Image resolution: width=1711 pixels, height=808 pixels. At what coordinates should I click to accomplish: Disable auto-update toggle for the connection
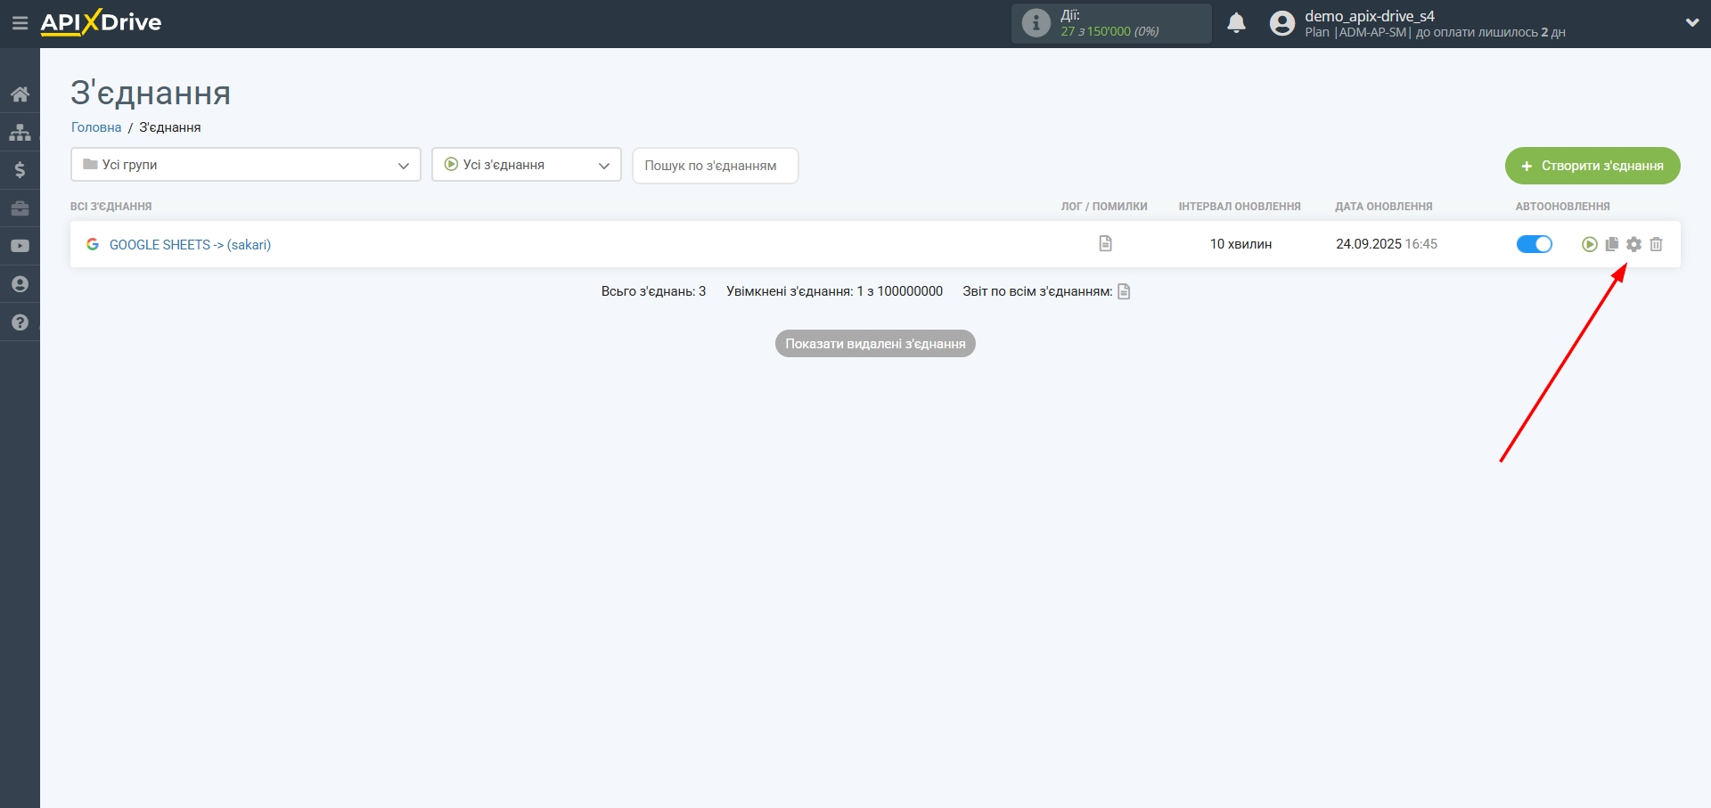tap(1534, 244)
